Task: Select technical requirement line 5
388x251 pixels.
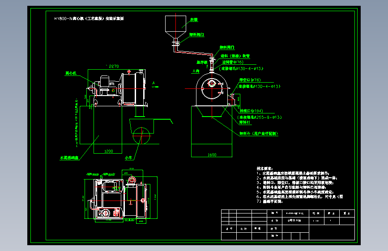Action: 295,192
